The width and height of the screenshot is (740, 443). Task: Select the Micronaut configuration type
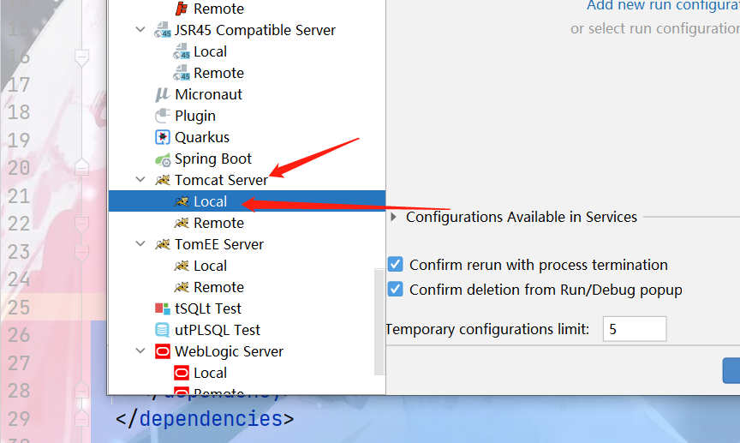[208, 94]
